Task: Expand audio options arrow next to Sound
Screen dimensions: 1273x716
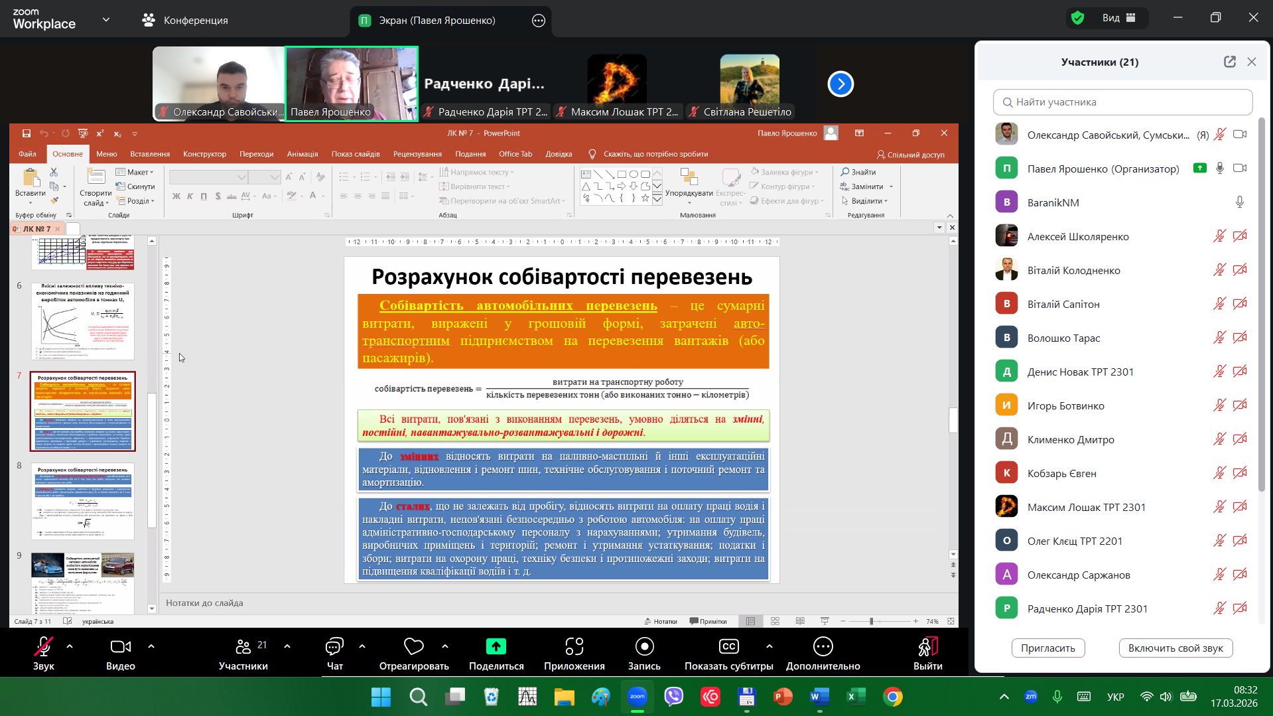Action: [70, 646]
